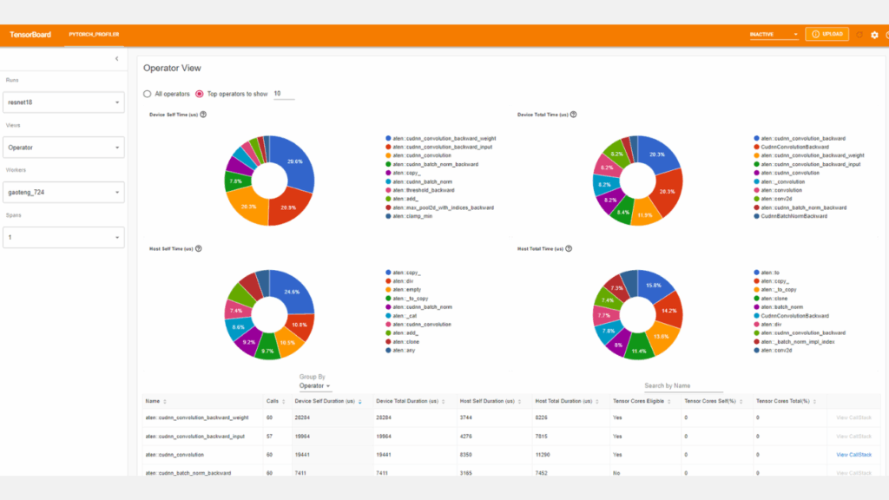Expand the Views dropdown set to Operator
The width and height of the screenshot is (889, 500).
tap(63, 148)
